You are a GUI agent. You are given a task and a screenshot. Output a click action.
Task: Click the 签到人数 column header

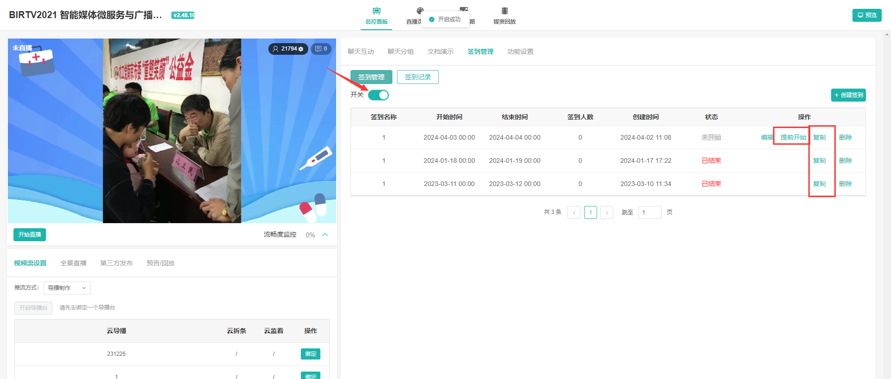[580, 117]
